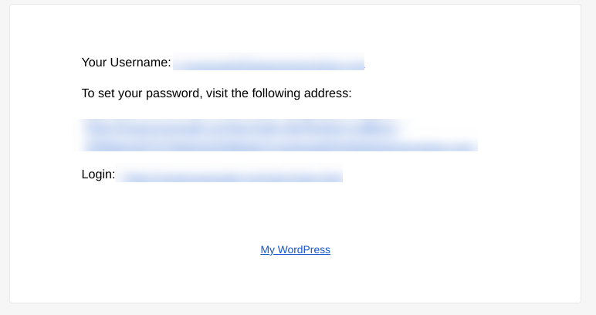Viewport: 596px width, 315px height.
Task: Open the blurred password reset address, second line
Action: tap(279, 145)
